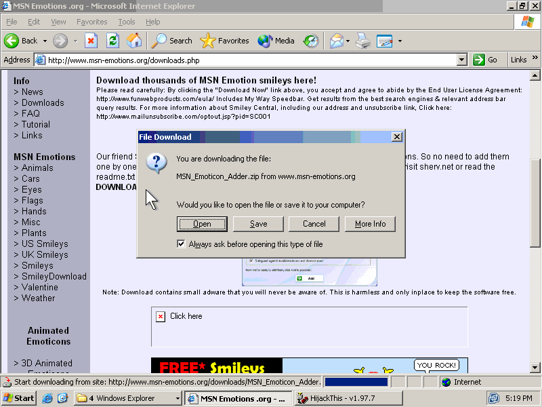The width and height of the screenshot is (542, 407).
Task: Close the File Download dialog
Action: coord(397,137)
